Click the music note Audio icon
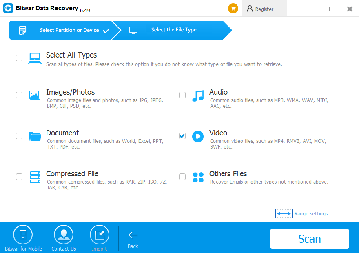Viewport: 359px width, 253px height. pos(198,96)
